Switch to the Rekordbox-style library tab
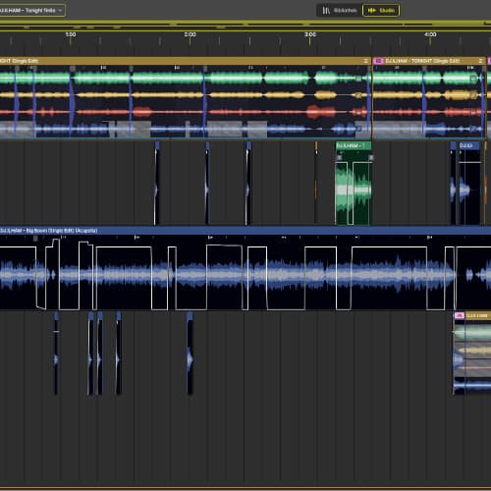This screenshot has width=491, height=491. [x=339, y=11]
